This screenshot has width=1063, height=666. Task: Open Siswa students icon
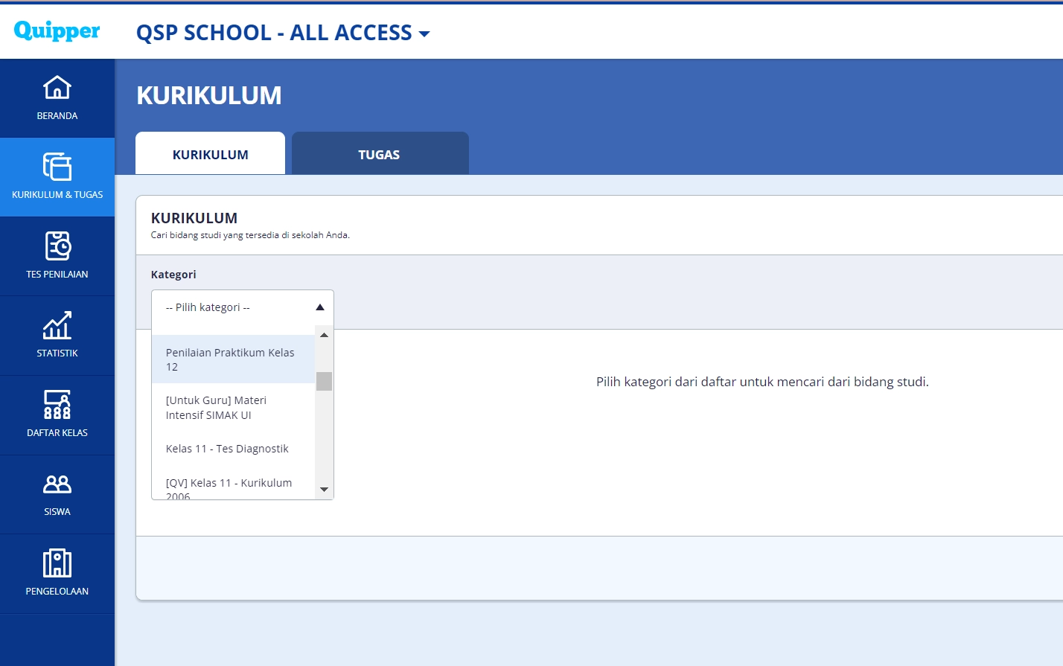(x=57, y=484)
